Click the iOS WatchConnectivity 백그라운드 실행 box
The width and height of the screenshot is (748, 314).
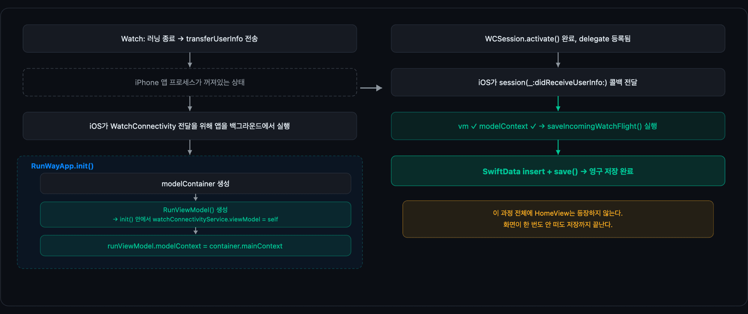coord(190,126)
